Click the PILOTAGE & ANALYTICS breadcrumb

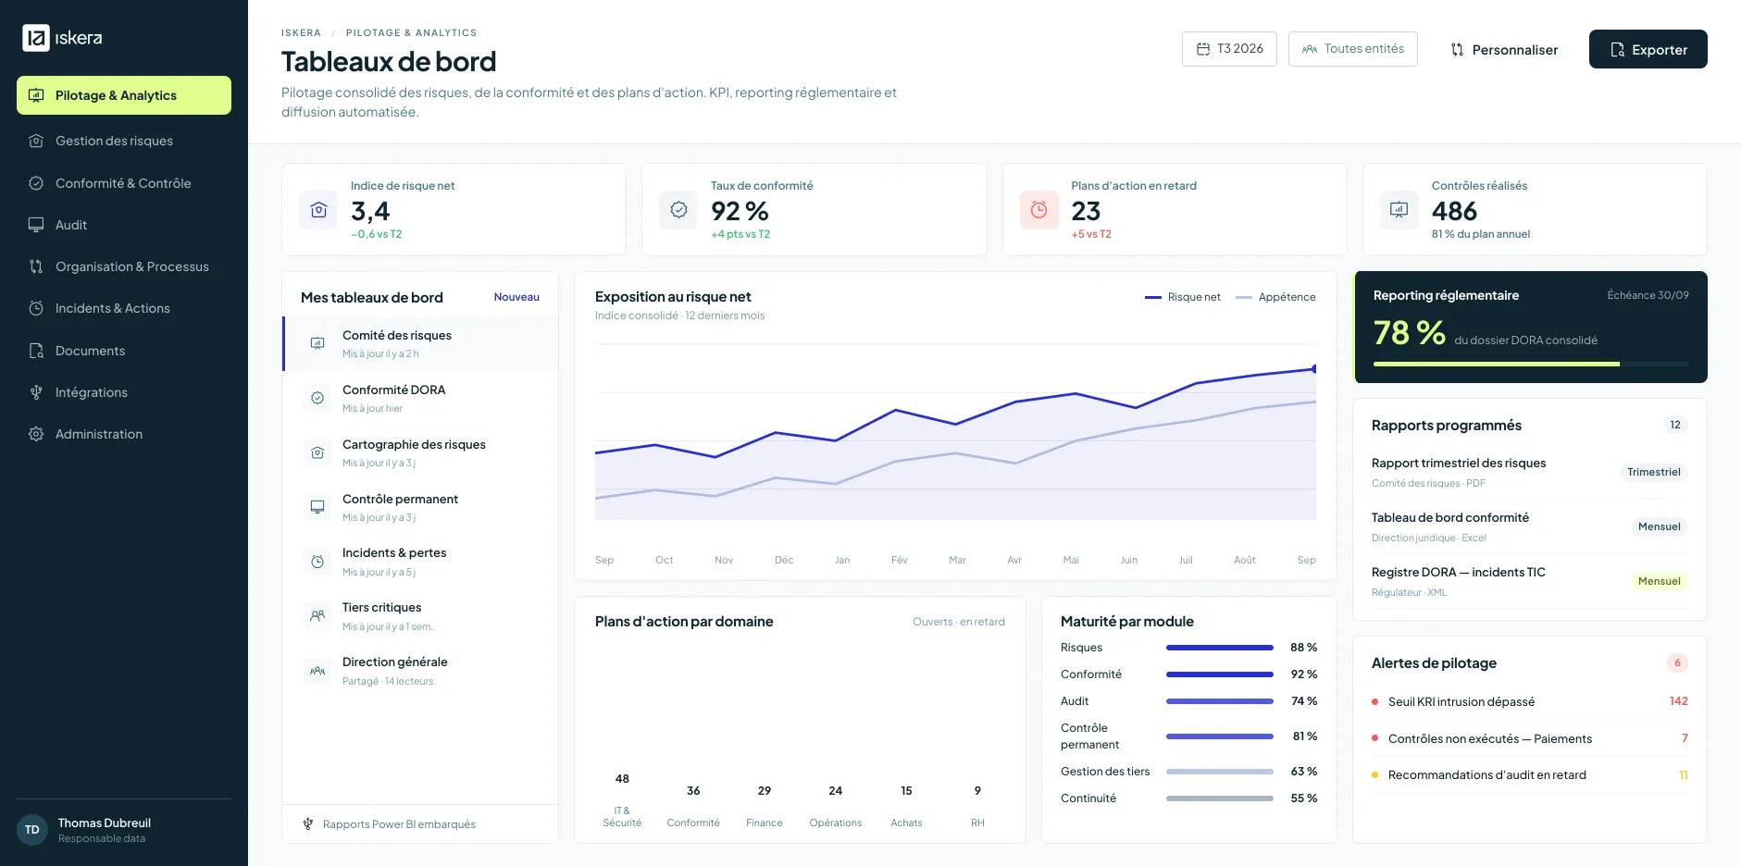(x=411, y=32)
